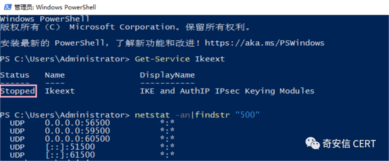Open the aka.ms/PSWindows link

point(264,43)
